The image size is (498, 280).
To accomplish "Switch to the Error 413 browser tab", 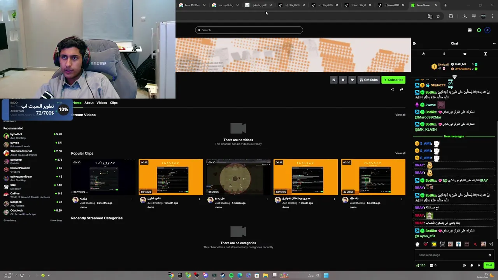I will pos(192,5).
